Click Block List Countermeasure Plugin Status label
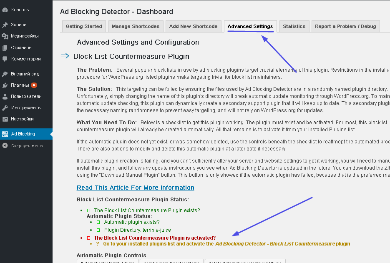The image size is (390, 263). 133,200
